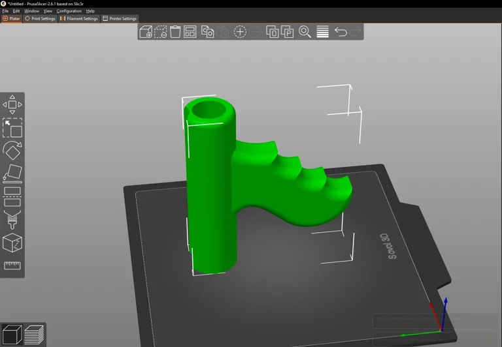Click the Undo arrow
This screenshot has width=502, height=347.
pos(341,31)
